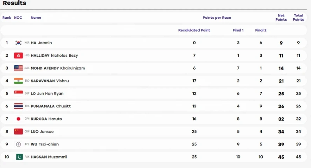Image resolution: width=311 pixels, height=168 pixels.
Task: Click the Chinese Taipei emblem icon
Action: 18,144
